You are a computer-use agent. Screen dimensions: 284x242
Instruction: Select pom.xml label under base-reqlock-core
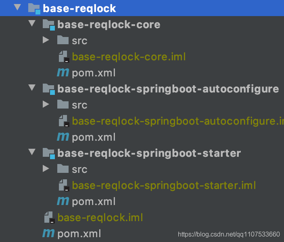click(94, 73)
